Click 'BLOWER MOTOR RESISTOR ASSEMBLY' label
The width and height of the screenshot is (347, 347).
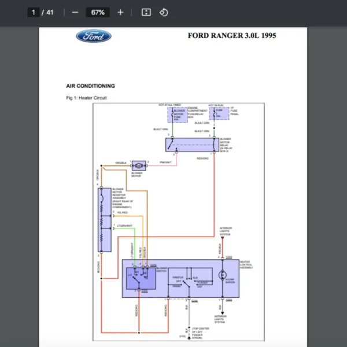click(123, 198)
